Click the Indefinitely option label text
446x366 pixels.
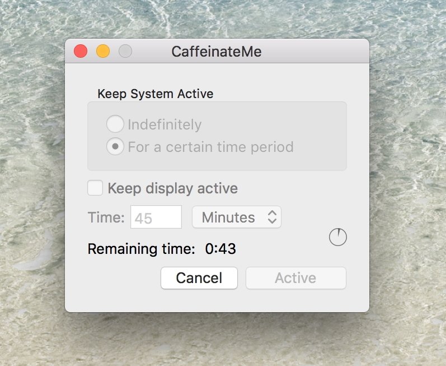[x=165, y=124]
